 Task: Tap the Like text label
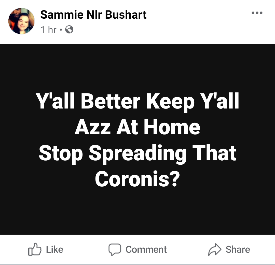(54, 249)
